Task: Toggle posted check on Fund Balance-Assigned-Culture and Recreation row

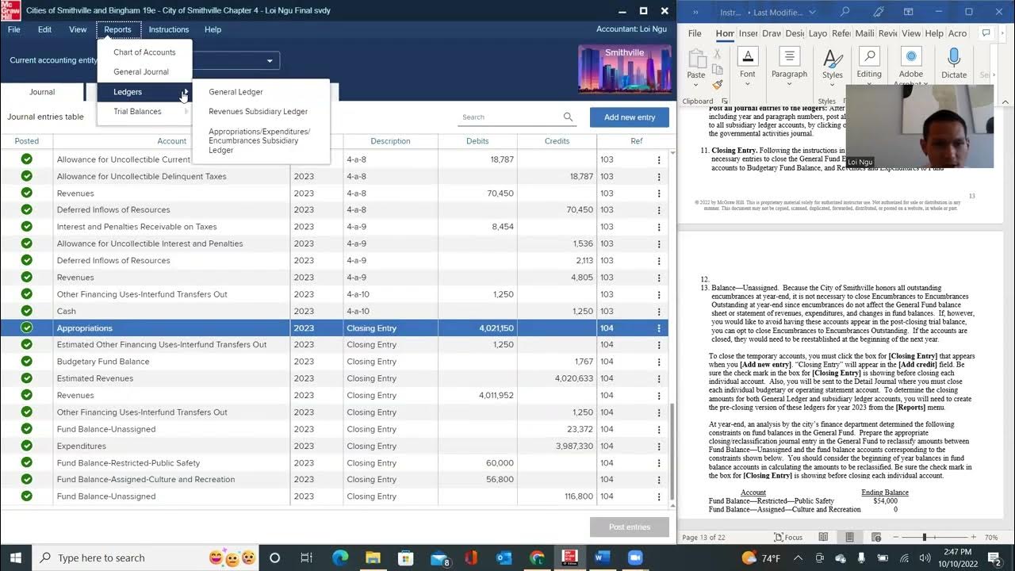Action: pos(27,479)
